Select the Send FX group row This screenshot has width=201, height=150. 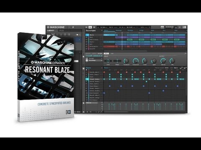(x=94, y=49)
